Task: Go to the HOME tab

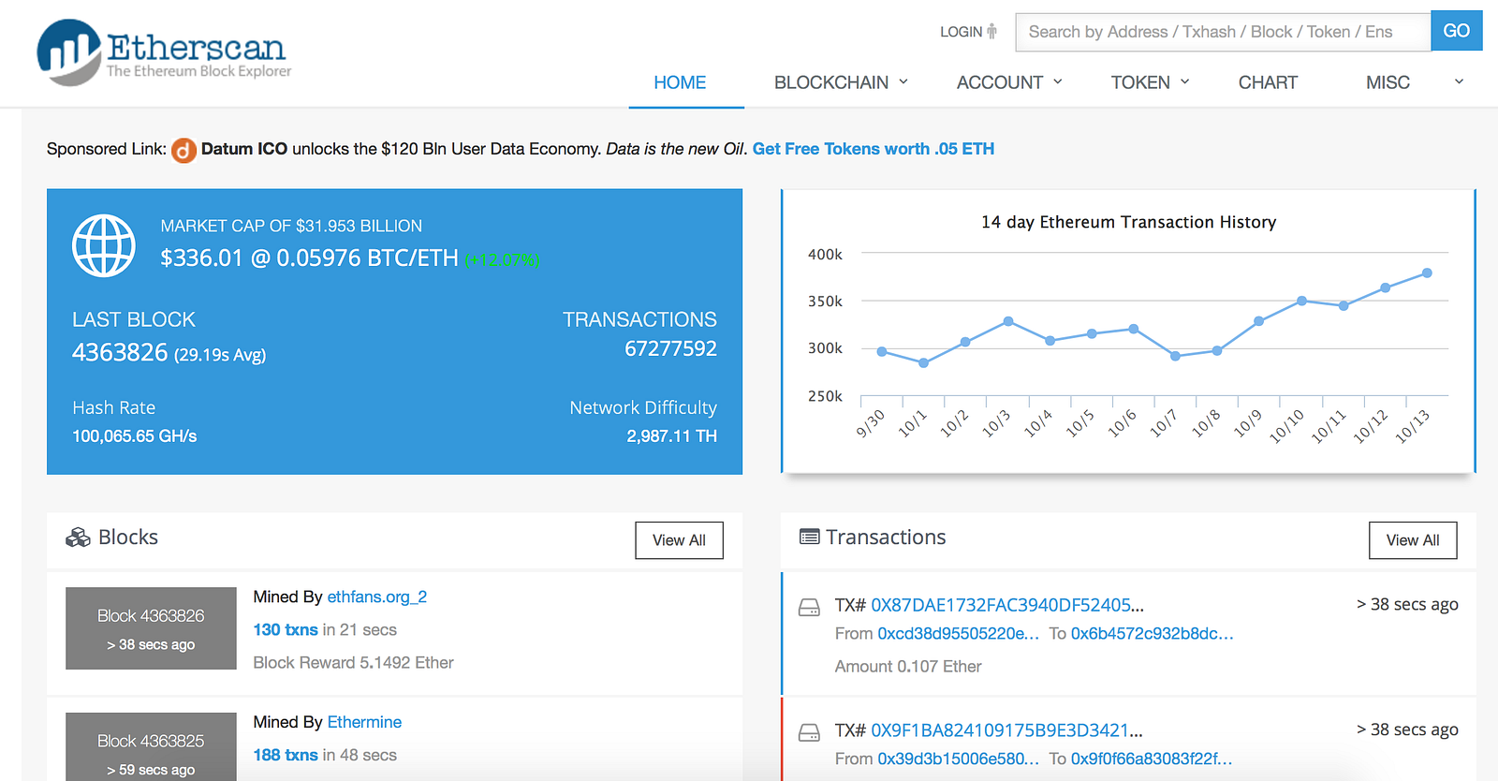Action: pyautogui.click(x=680, y=82)
